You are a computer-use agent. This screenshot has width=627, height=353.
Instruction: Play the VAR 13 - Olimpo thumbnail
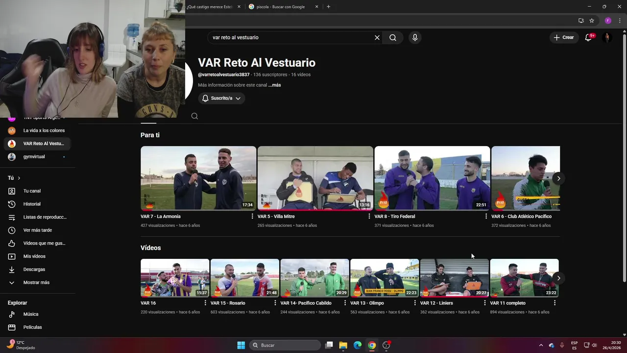[385, 278]
